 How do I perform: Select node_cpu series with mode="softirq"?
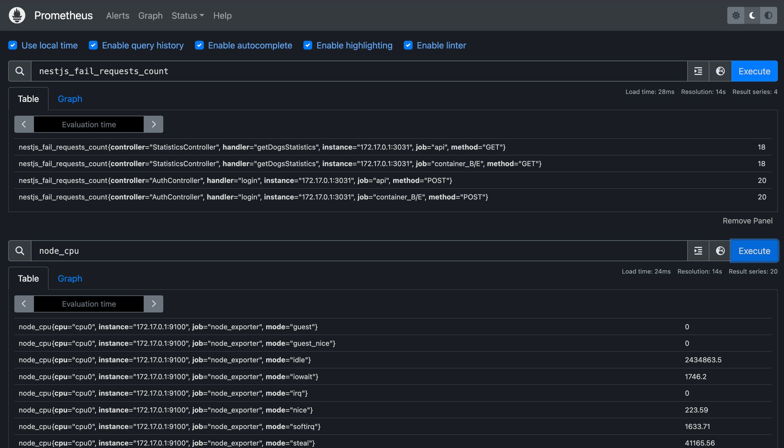tap(393, 427)
